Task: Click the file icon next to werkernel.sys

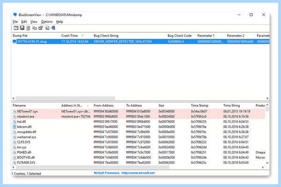Action: pyautogui.click(x=15, y=137)
